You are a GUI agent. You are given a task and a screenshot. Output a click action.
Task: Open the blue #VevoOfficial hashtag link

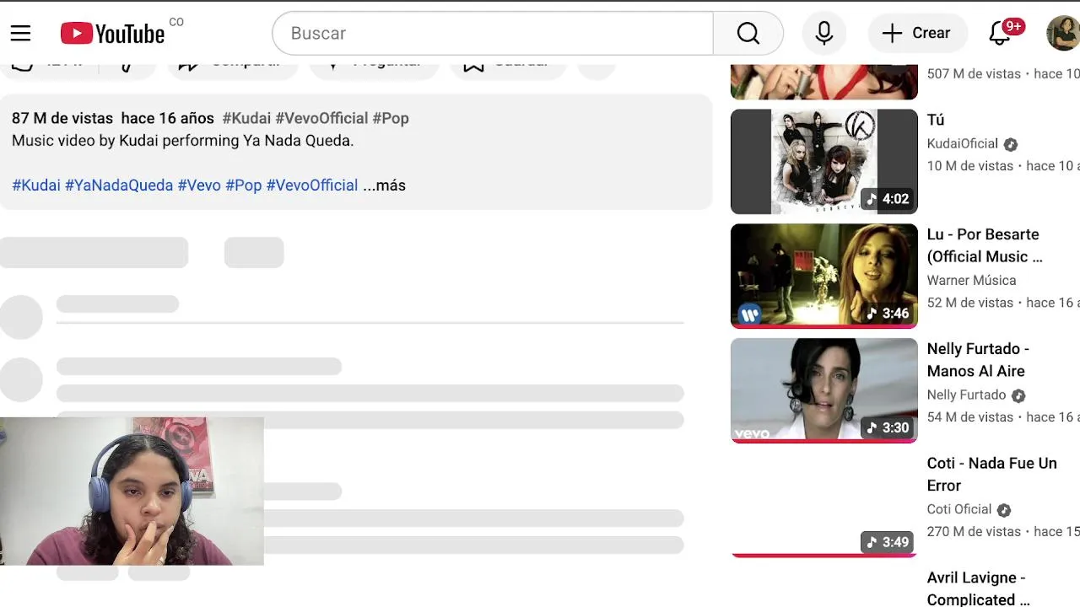pos(312,185)
